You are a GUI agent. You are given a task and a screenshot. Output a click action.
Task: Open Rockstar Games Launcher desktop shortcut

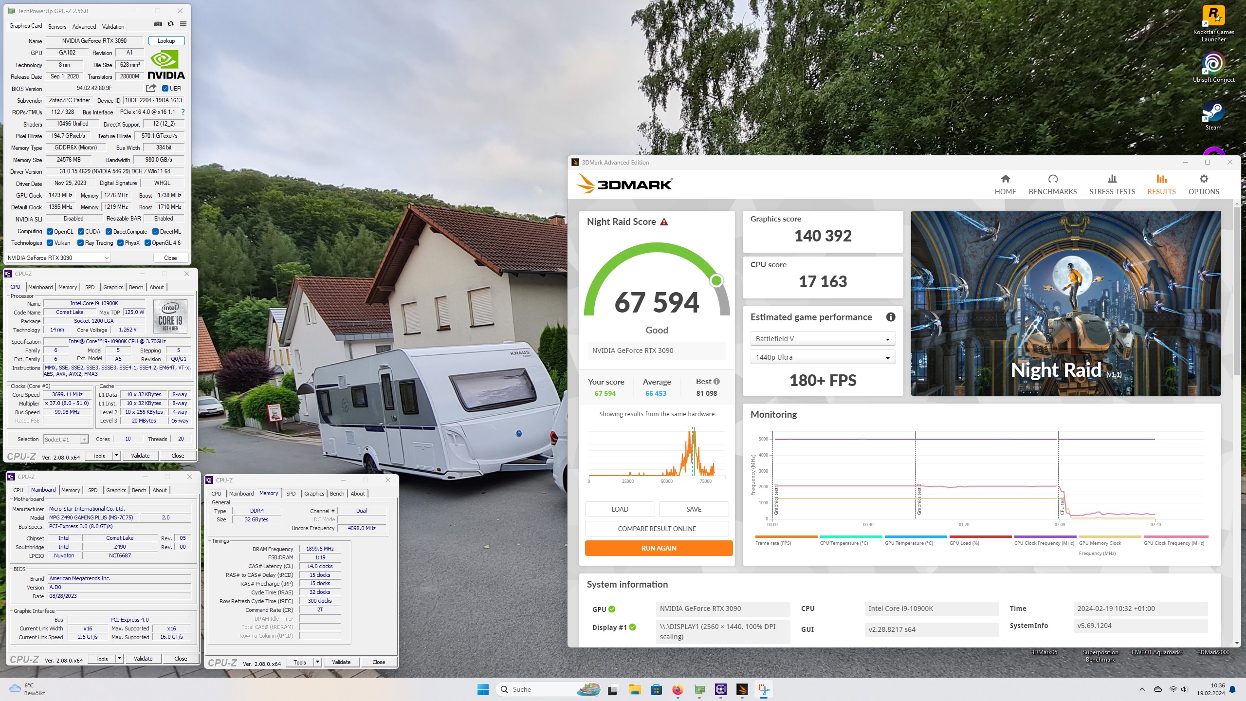coord(1213,24)
